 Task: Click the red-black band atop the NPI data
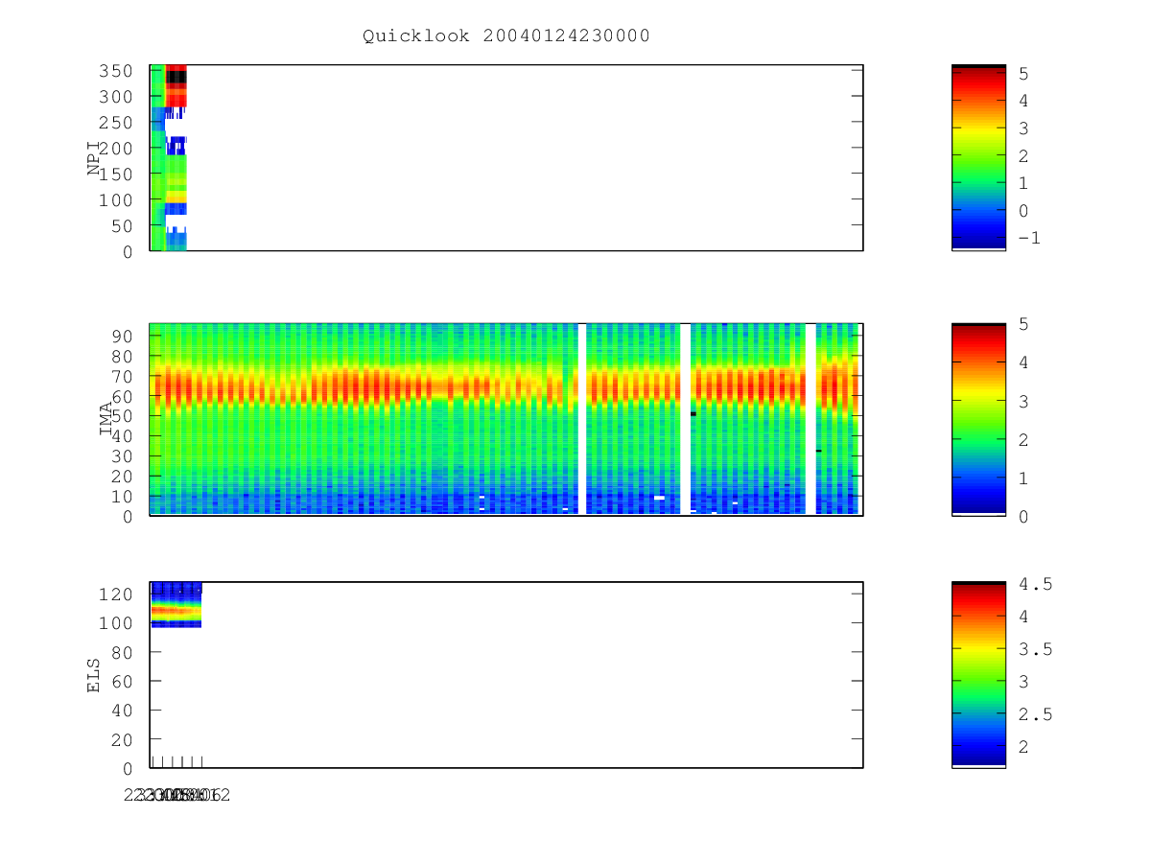coord(176,85)
